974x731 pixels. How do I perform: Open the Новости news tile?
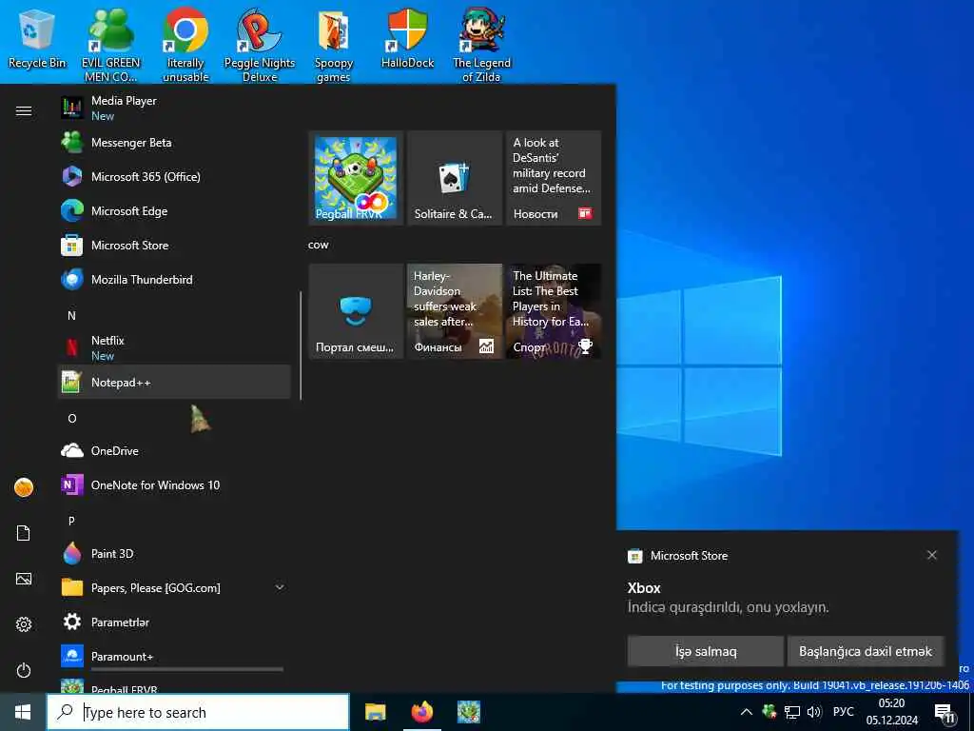(x=554, y=178)
